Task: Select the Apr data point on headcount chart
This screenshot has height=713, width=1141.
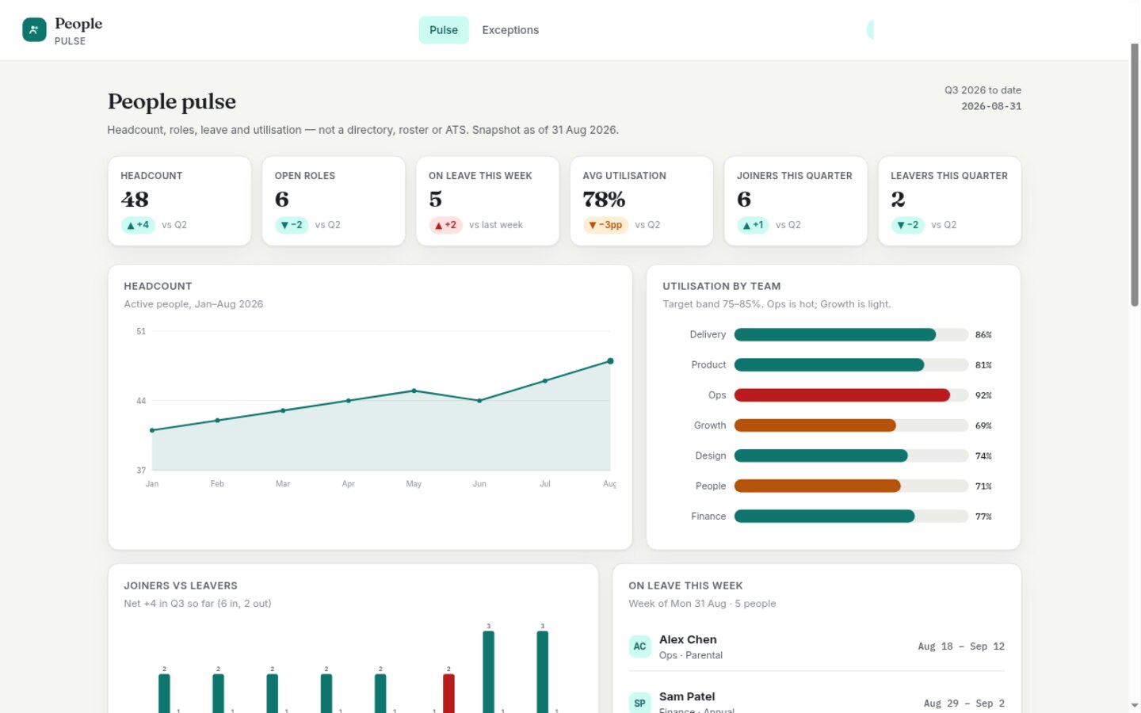Action: coord(349,401)
